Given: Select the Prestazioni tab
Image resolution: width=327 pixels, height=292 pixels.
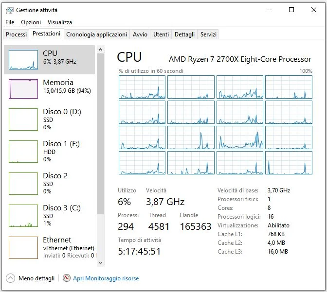Looking at the screenshot, I should (47, 34).
